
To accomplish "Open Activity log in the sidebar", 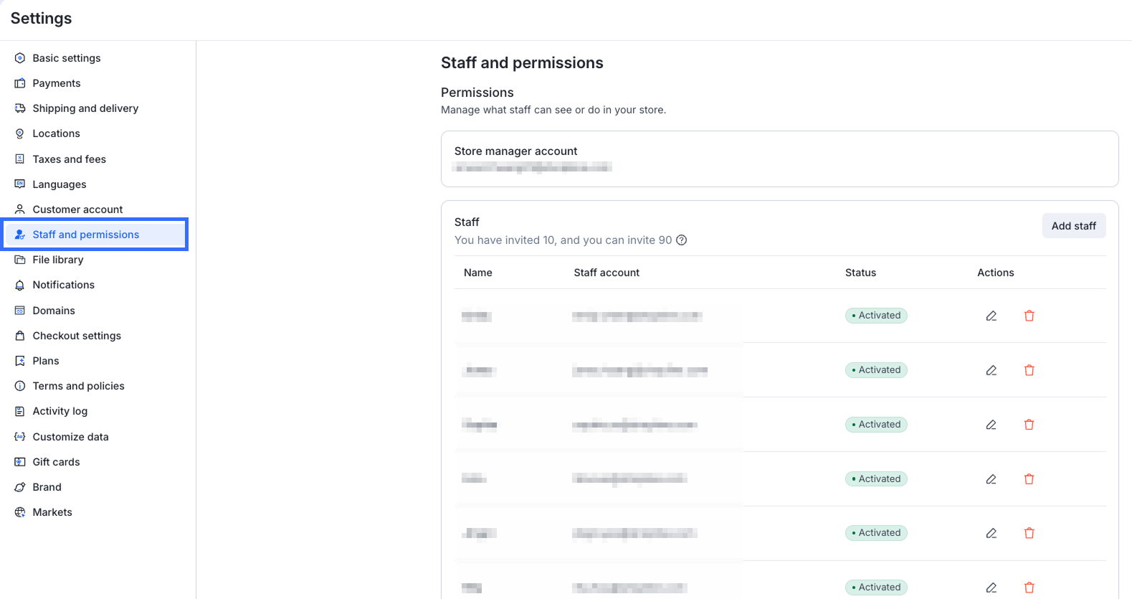I will 60,411.
